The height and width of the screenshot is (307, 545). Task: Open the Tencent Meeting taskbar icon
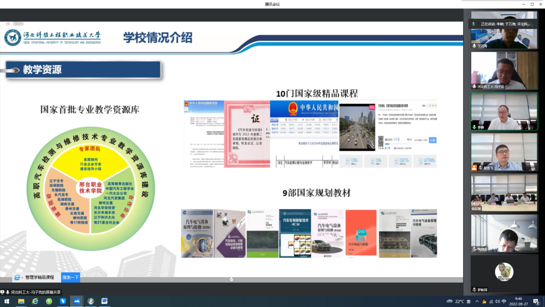click(x=77, y=301)
